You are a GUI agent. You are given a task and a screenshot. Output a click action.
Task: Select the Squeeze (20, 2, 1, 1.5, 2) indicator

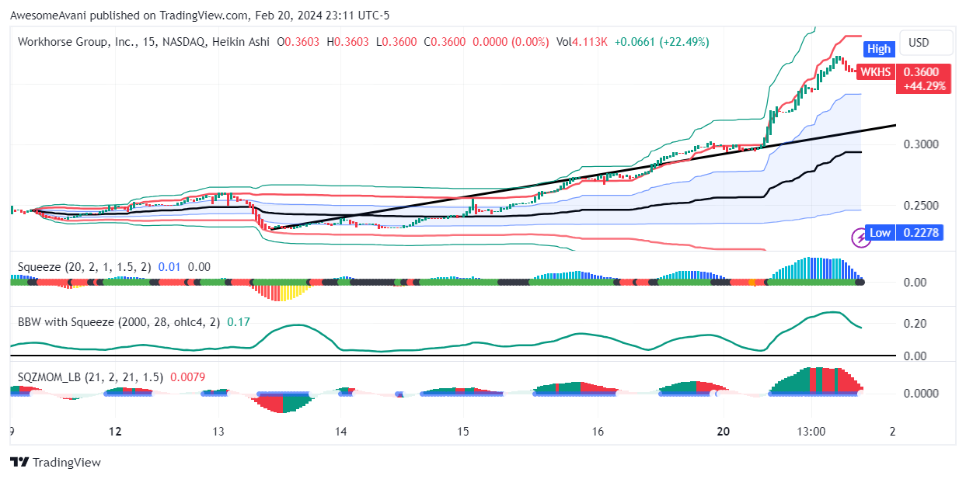coord(85,266)
